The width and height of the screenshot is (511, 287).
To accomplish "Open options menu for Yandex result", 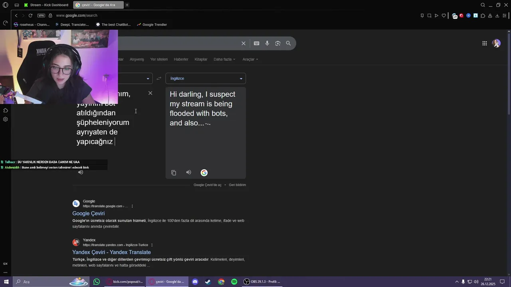I will click(x=152, y=245).
